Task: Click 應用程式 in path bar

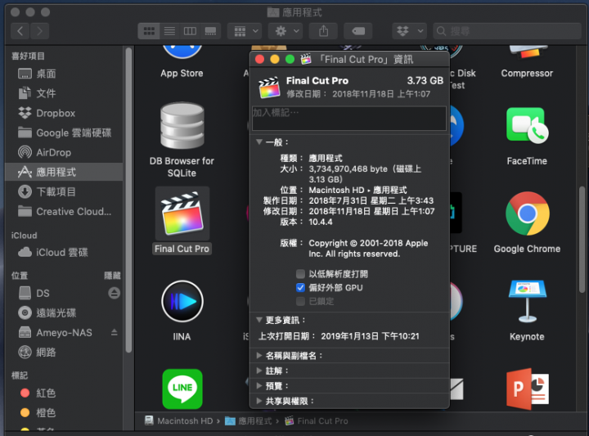Action: click(249, 421)
